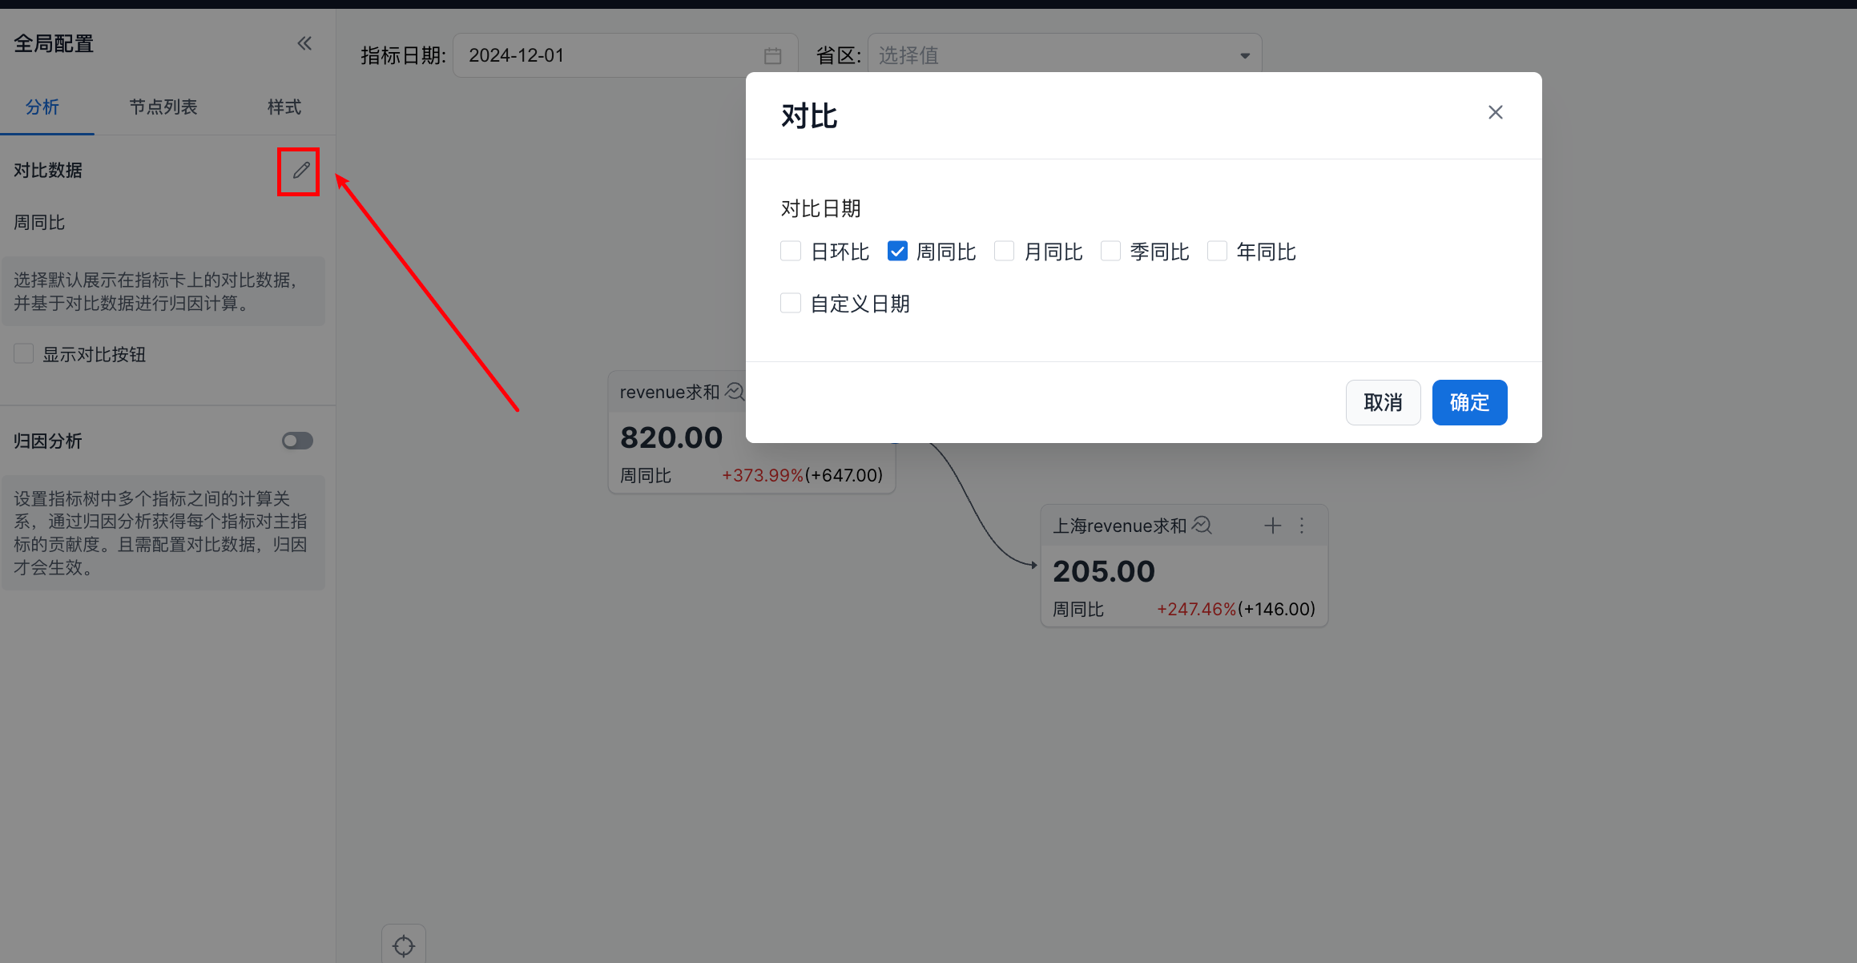Click the recenter crosshair icon at bottom
The width and height of the screenshot is (1857, 963).
[404, 945]
